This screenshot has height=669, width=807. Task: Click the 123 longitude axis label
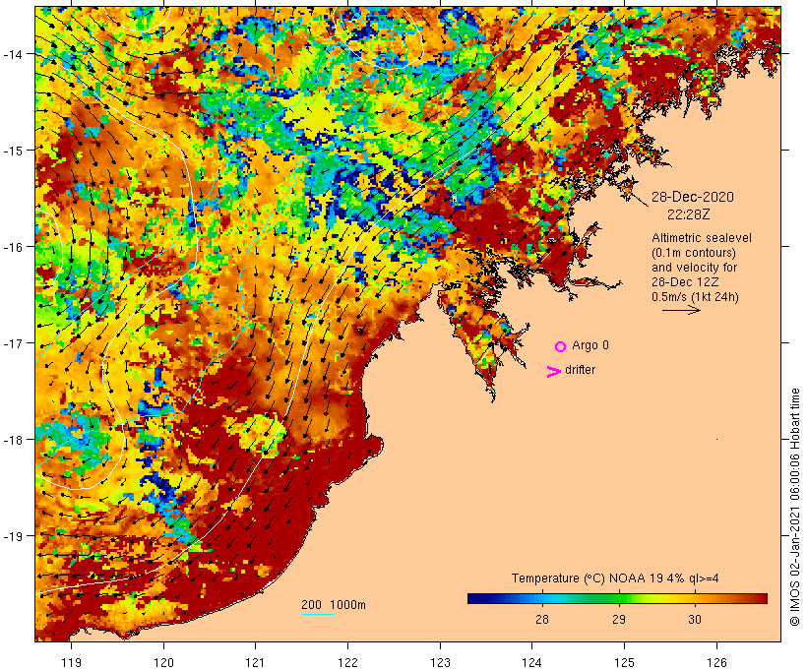pos(440,662)
